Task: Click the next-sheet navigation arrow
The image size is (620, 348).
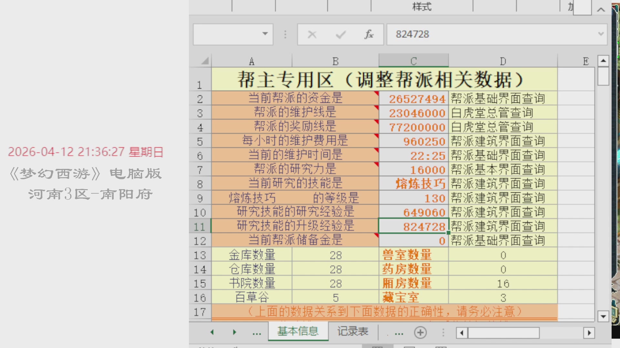Action: click(x=234, y=332)
